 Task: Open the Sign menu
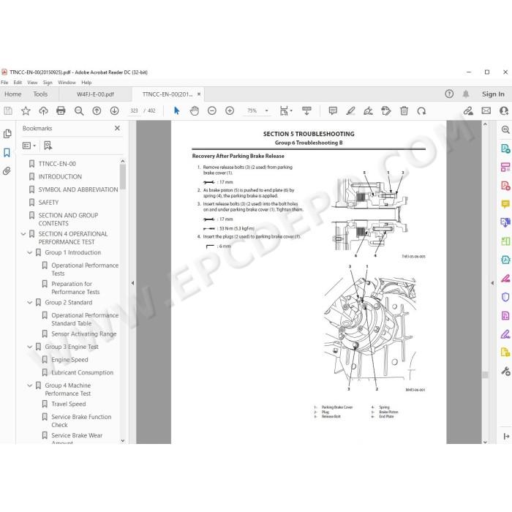click(48, 83)
